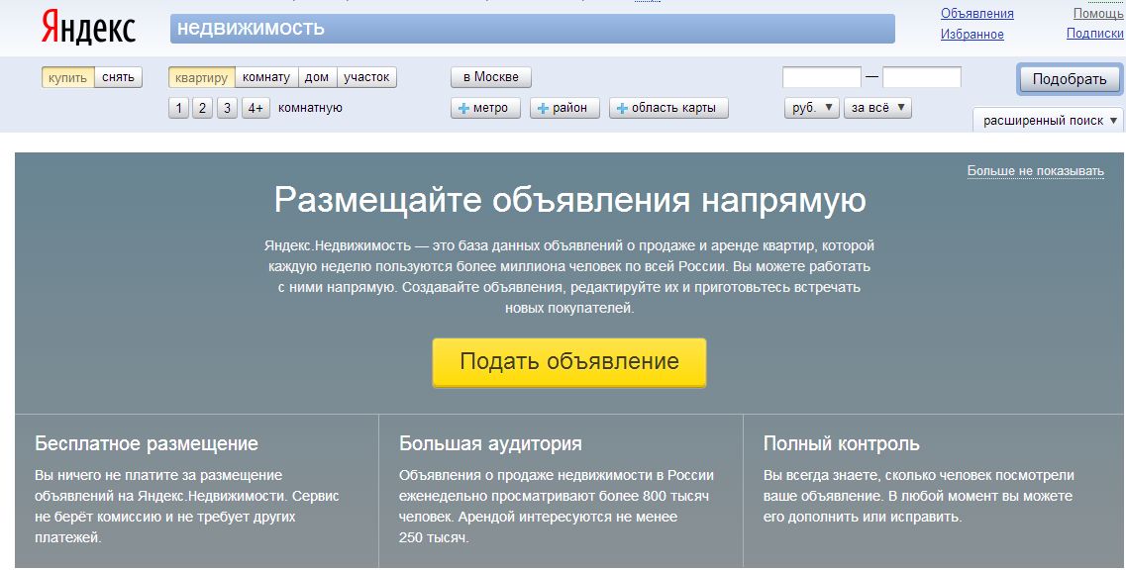The width and height of the screenshot is (1126, 571).
Task: Toggle 1-room filter
Action: 179,108
